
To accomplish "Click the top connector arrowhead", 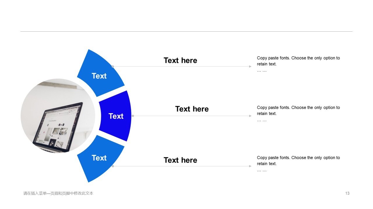I will [x=250, y=66].
